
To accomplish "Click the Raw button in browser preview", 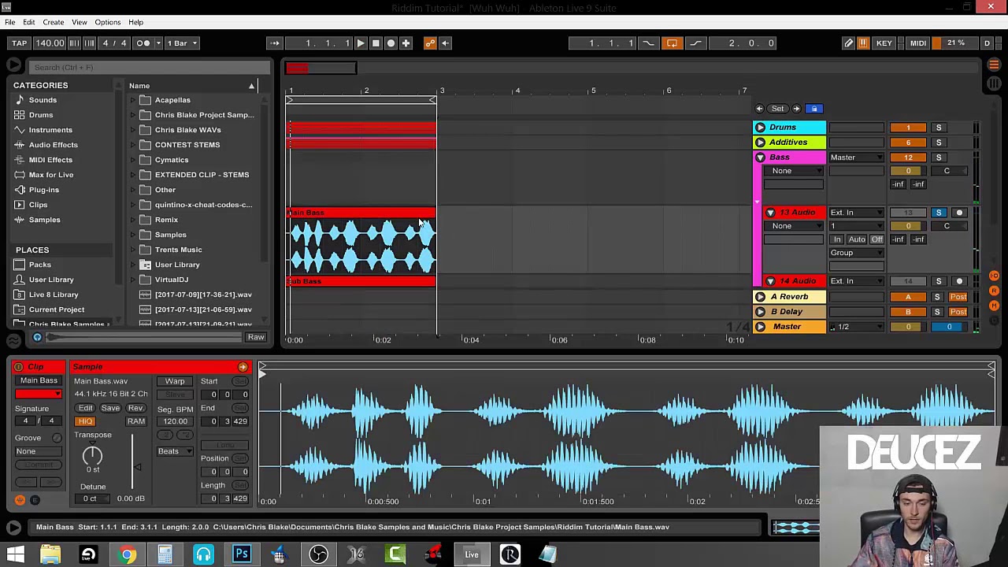I will pos(256,337).
